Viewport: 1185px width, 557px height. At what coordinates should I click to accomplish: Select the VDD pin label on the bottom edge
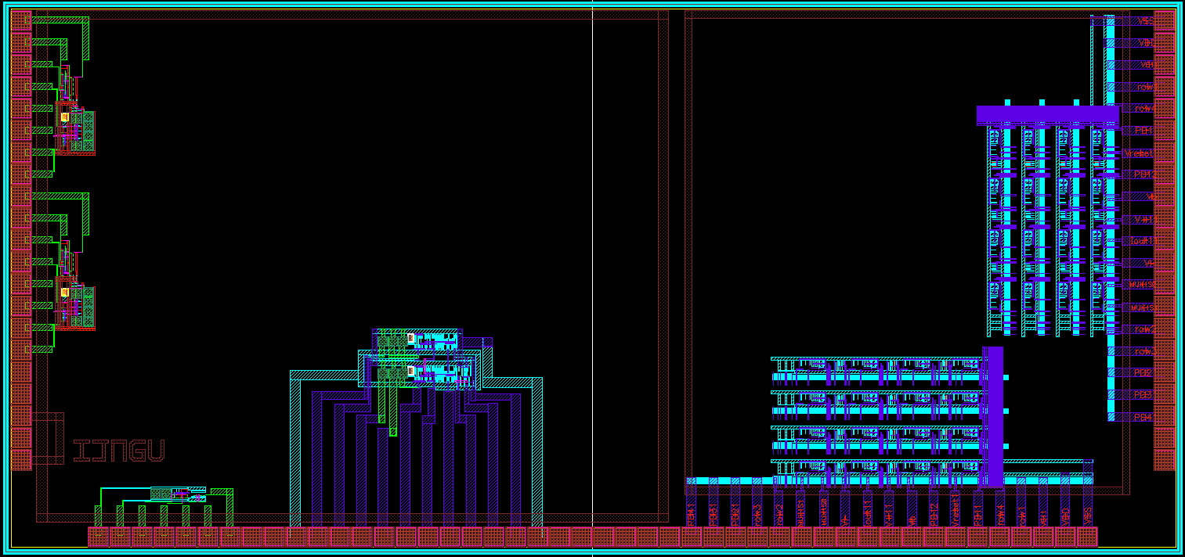[1064, 515]
